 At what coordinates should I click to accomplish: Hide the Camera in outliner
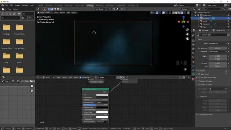(x=228, y=18)
